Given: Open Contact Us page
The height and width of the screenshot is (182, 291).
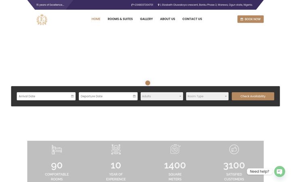Looking at the screenshot, I should pyautogui.click(x=192, y=19).
